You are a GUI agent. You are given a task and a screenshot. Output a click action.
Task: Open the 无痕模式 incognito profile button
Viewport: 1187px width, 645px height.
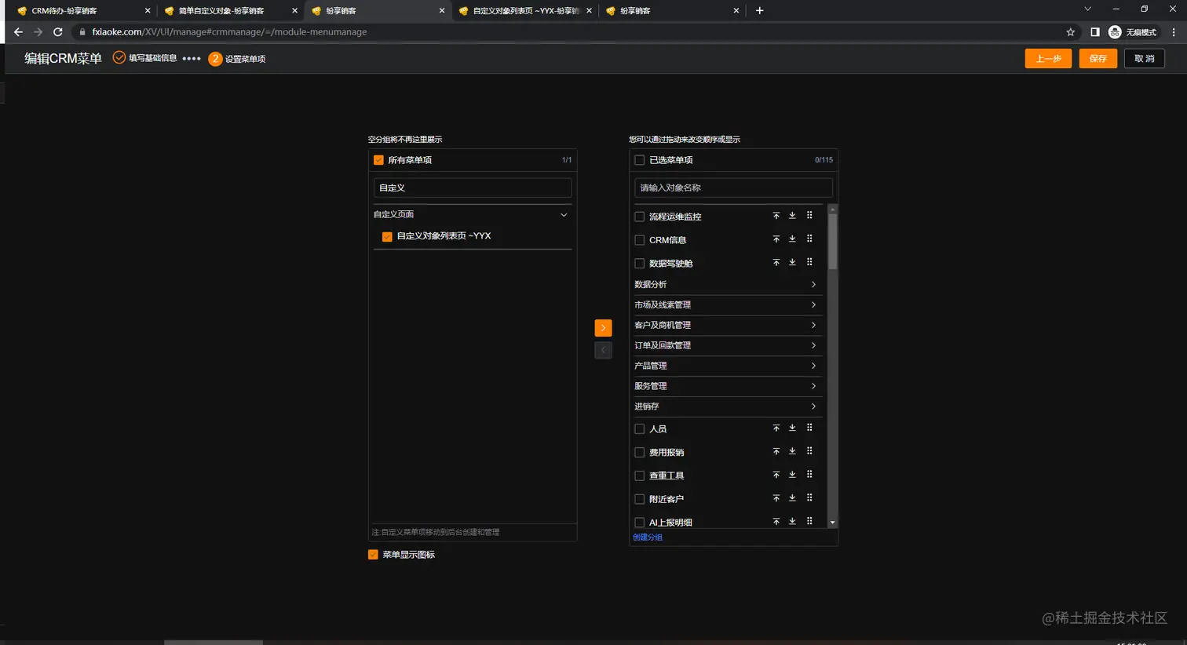click(1133, 32)
